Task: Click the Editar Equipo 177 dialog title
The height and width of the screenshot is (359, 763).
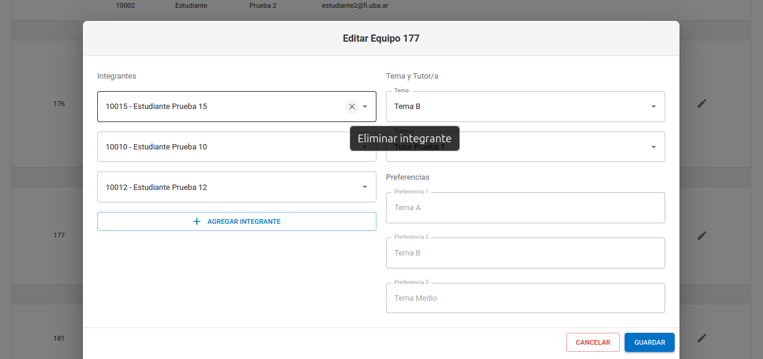Action: pos(381,39)
